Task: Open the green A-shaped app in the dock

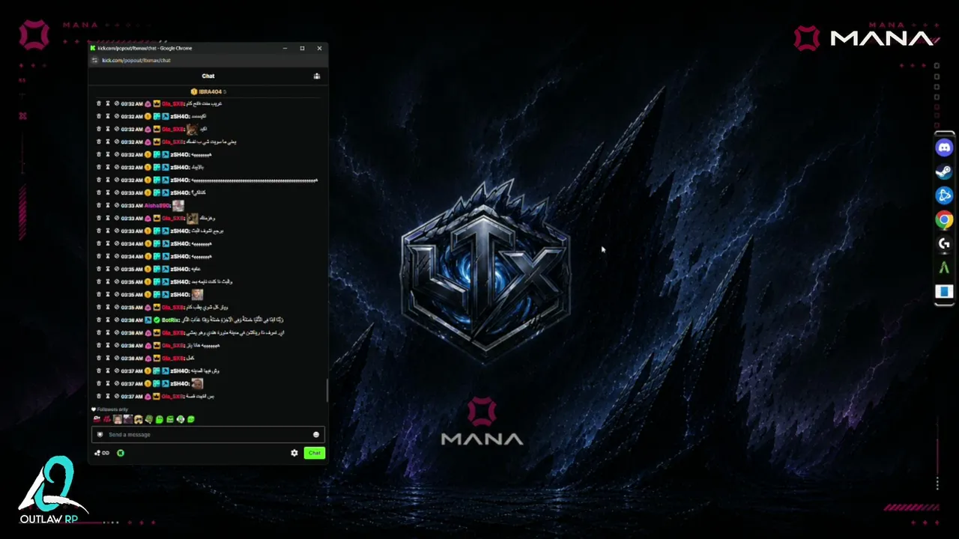Action: click(x=944, y=267)
